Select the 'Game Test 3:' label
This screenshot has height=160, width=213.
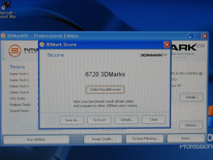point(19,86)
